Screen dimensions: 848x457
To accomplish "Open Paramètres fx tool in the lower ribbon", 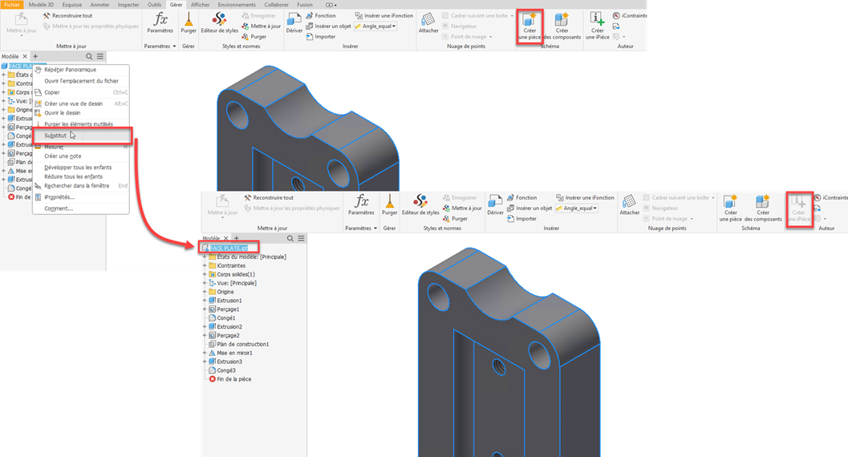I will click(x=361, y=204).
